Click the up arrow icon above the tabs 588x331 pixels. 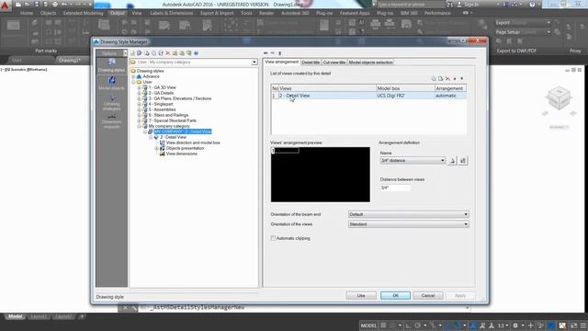click(279, 53)
